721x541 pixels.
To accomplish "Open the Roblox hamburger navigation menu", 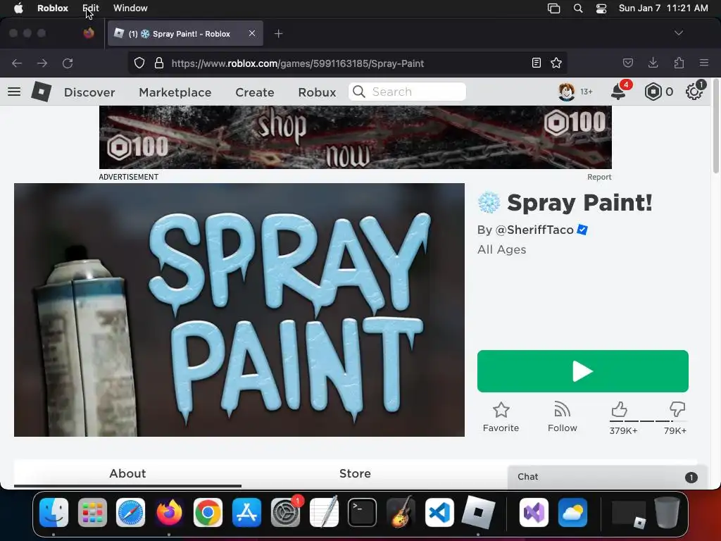I will point(14,92).
